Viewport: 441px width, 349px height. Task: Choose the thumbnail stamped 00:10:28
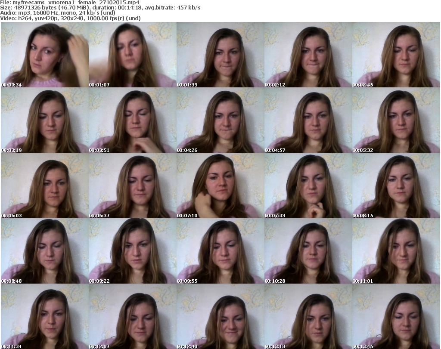[x=308, y=251]
